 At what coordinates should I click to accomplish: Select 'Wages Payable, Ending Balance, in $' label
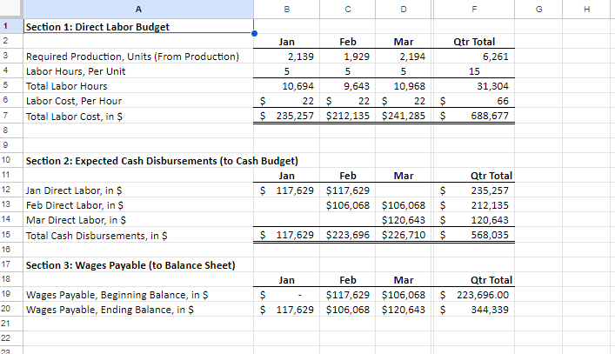(138, 310)
